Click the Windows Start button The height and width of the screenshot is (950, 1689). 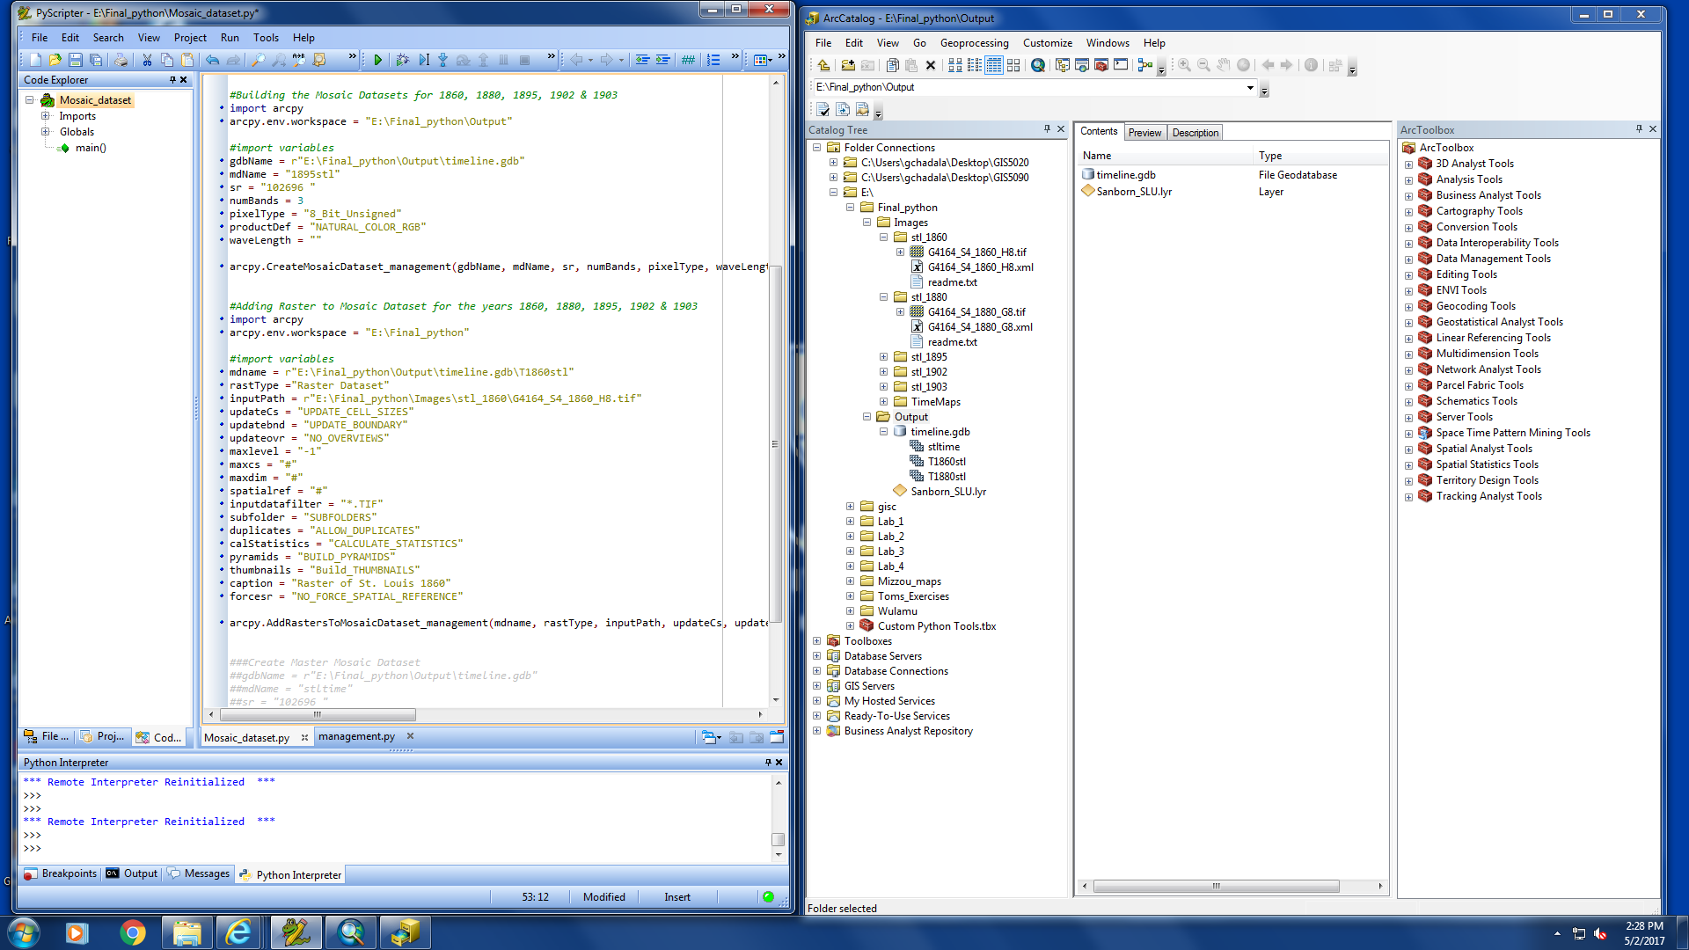pyautogui.click(x=22, y=932)
